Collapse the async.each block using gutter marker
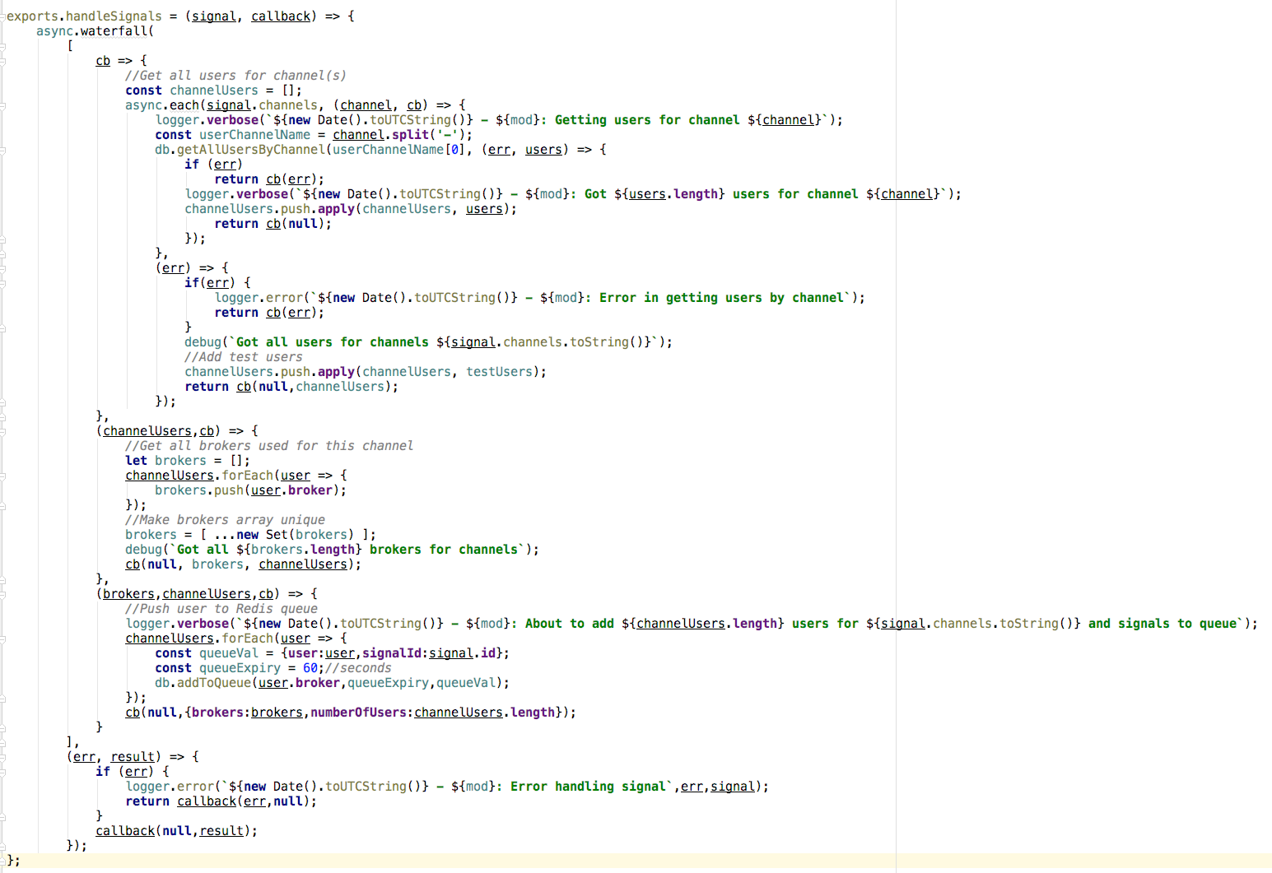Image resolution: width=1272 pixels, height=873 pixels. (2, 105)
